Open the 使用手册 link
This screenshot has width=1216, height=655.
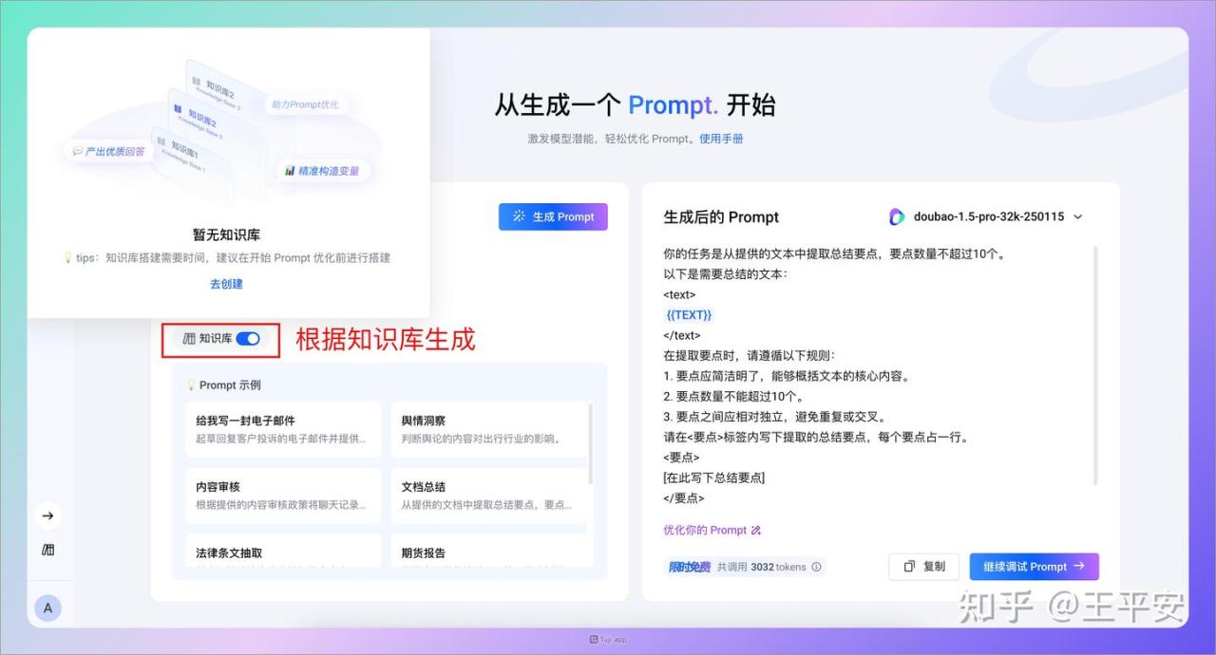[721, 139]
